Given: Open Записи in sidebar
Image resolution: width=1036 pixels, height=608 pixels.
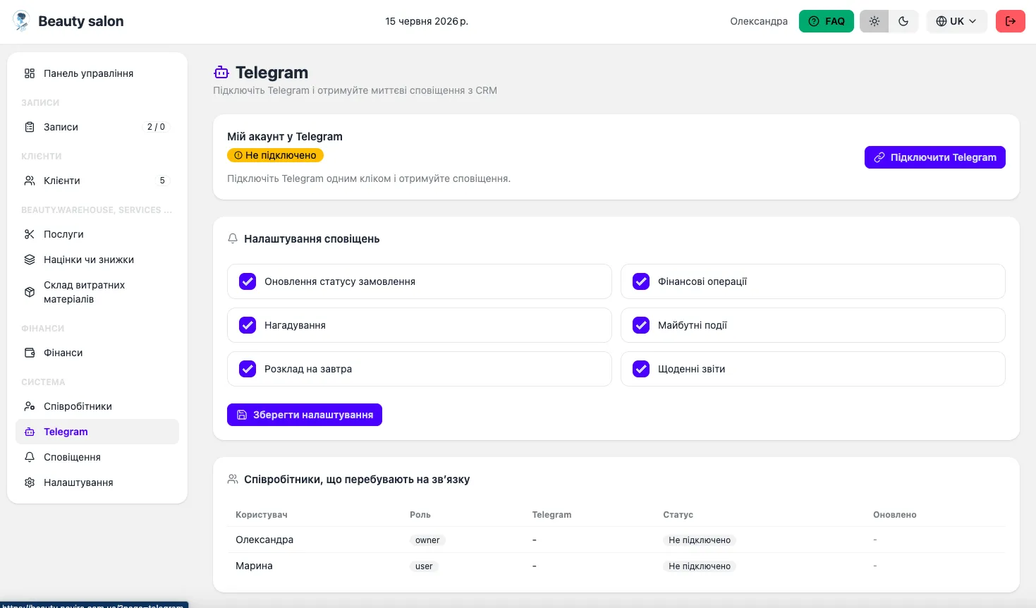Looking at the screenshot, I should point(97,127).
